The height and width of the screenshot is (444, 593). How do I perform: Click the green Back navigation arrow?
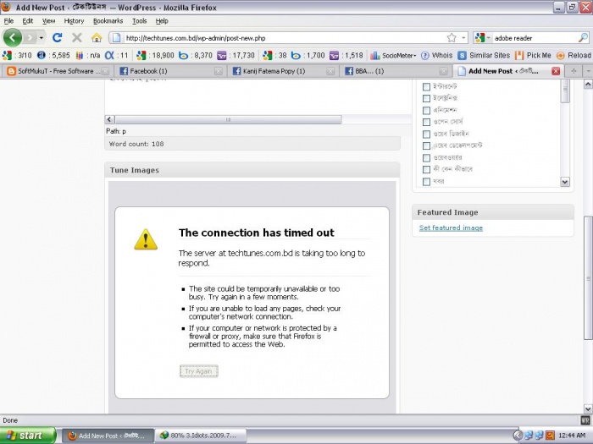[x=13, y=37]
